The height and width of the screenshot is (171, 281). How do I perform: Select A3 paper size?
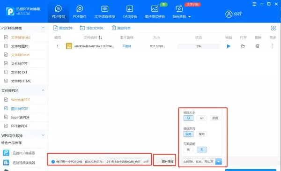pos(201,118)
